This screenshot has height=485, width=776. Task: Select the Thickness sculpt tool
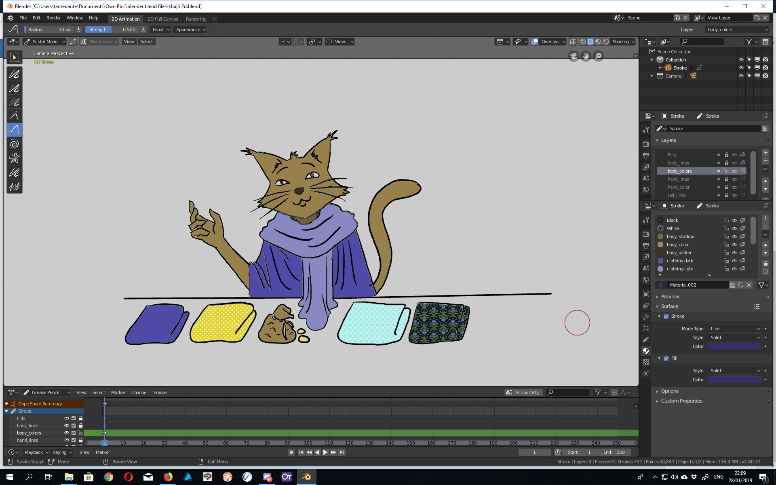(15, 88)
